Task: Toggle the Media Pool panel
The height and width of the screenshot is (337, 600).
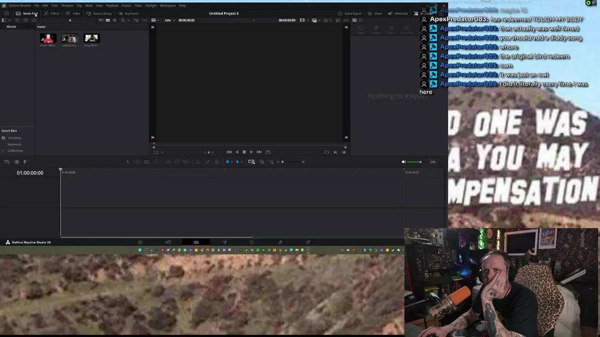Action: click(x=27, y=14)
